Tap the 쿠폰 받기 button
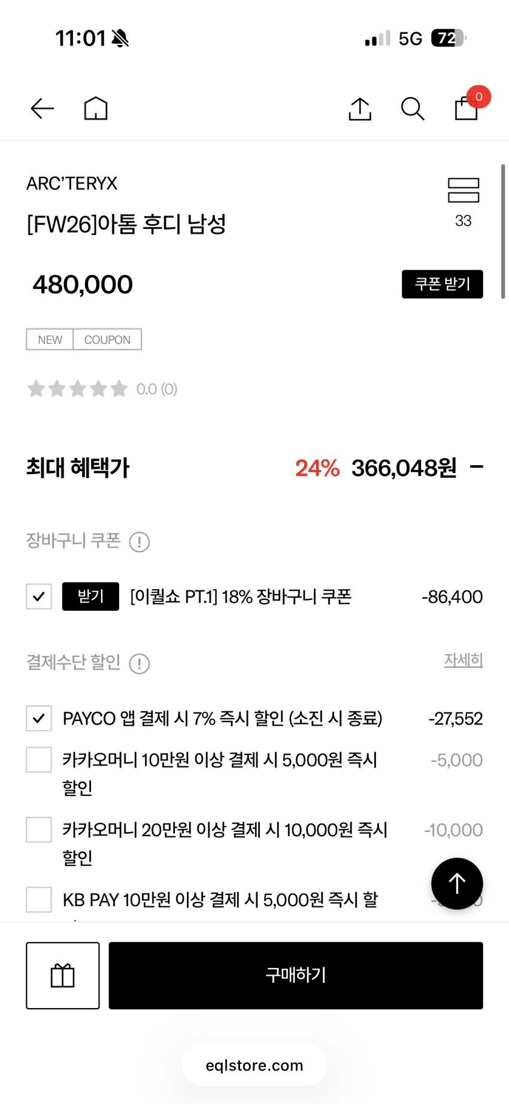Viewport: 509px width, 1104px height. [x=443, y=284]
